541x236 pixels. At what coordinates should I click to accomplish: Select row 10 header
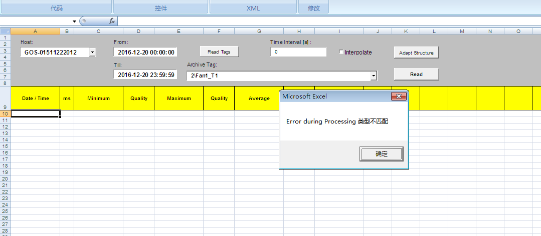[5, 113]
